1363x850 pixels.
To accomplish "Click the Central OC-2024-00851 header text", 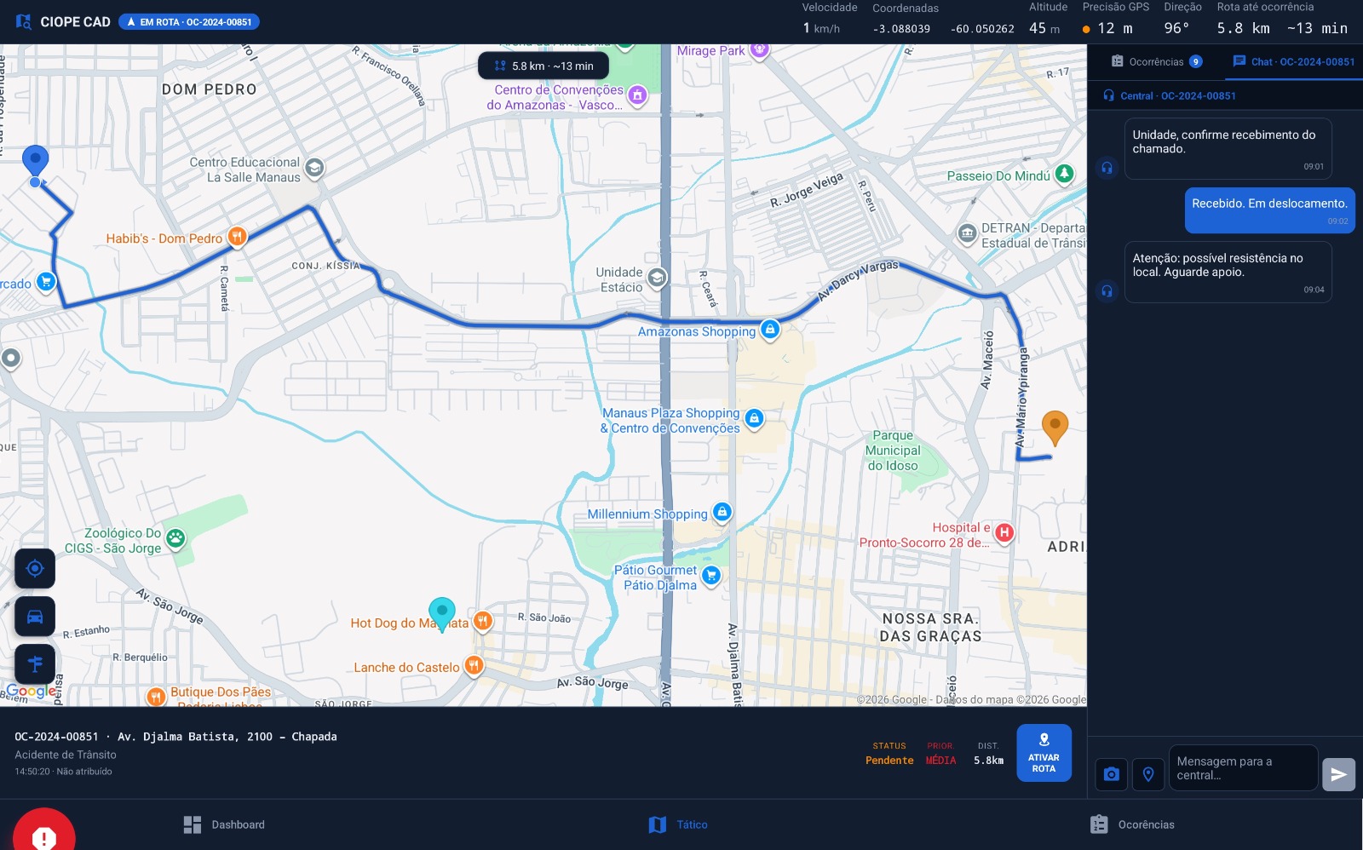I will pyautogui.click(x=1178, y=95).
